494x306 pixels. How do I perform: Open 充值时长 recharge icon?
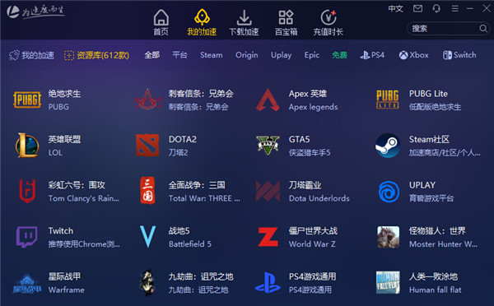coord(329,17)
